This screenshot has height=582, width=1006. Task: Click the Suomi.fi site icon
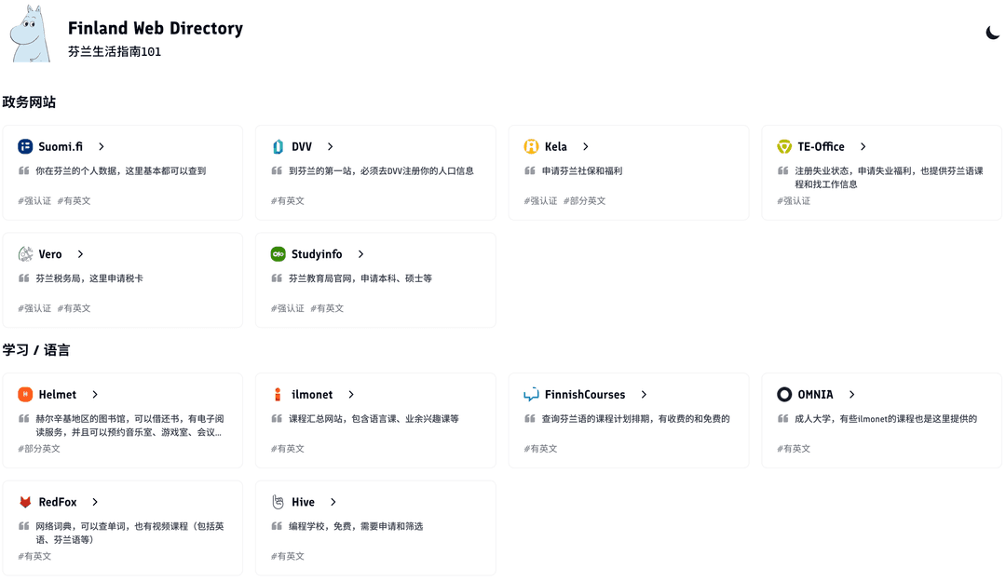pos(25,146)
